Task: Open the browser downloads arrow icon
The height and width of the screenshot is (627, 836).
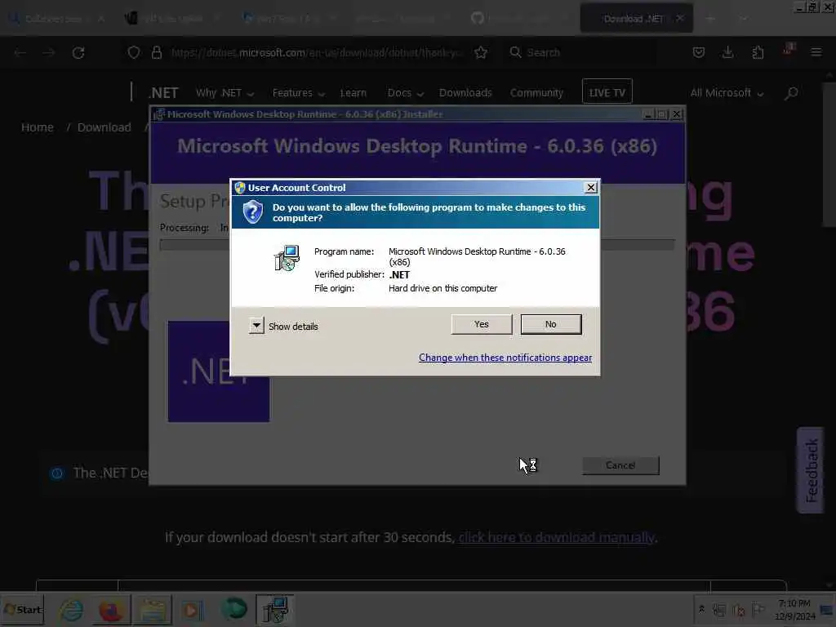Action: click(x=727, y=52)
